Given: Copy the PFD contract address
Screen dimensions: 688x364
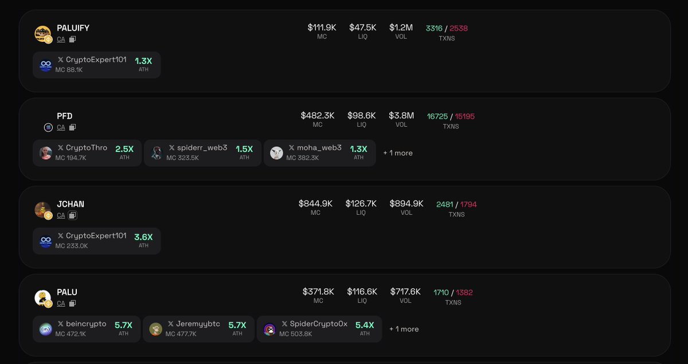Looking at the screenshot, I should [x=72, y=127].
